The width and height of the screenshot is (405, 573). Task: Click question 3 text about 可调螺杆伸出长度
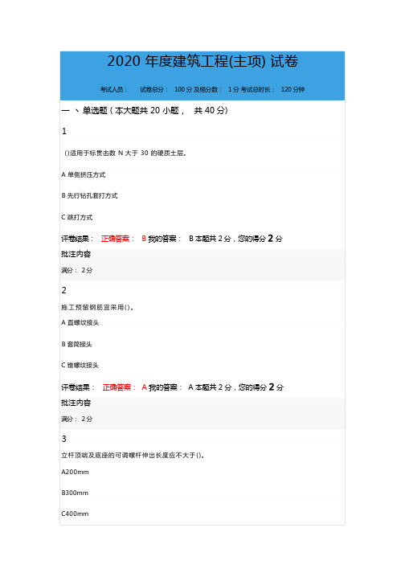(133, 456)
